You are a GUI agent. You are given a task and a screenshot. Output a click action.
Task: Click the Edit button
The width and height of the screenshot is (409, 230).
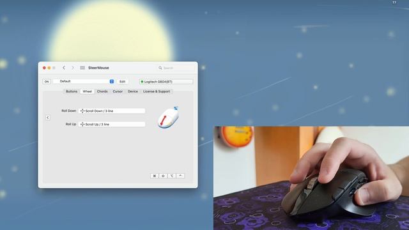click(x=122, y=82)
